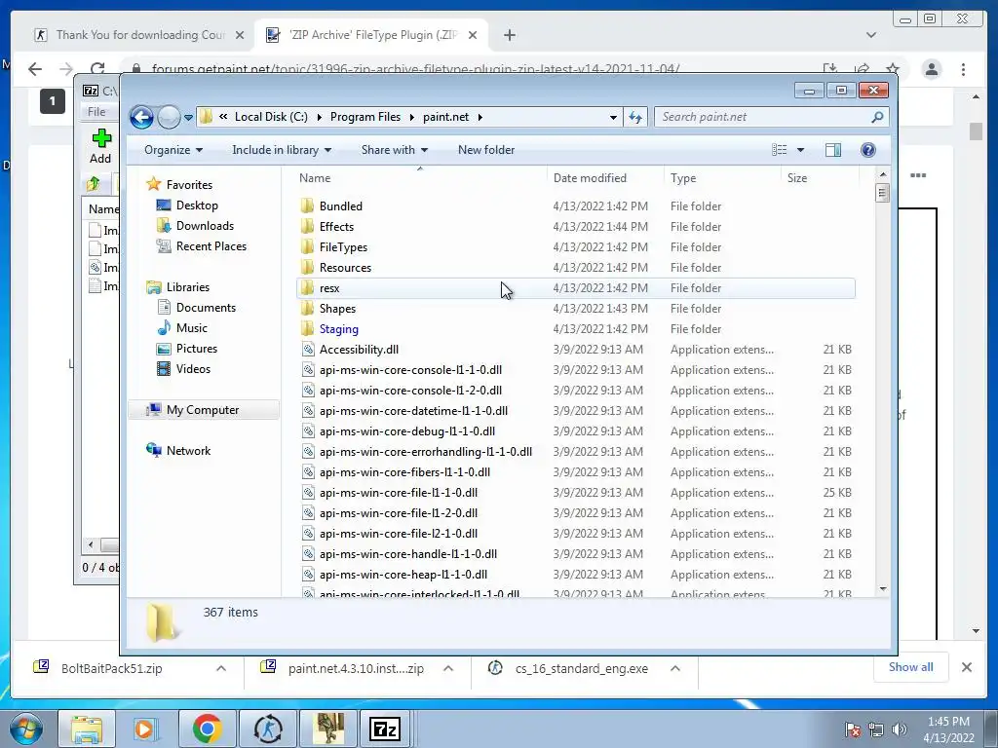
Task: Go back in Explorer navigation
Action: [x=141, y=117]
